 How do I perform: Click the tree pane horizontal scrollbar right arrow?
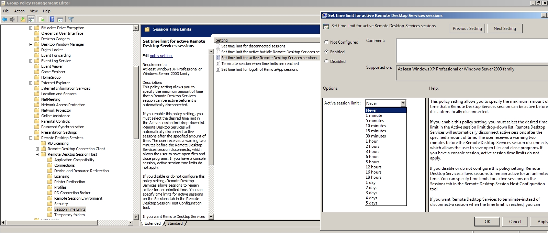click(130, 223)
